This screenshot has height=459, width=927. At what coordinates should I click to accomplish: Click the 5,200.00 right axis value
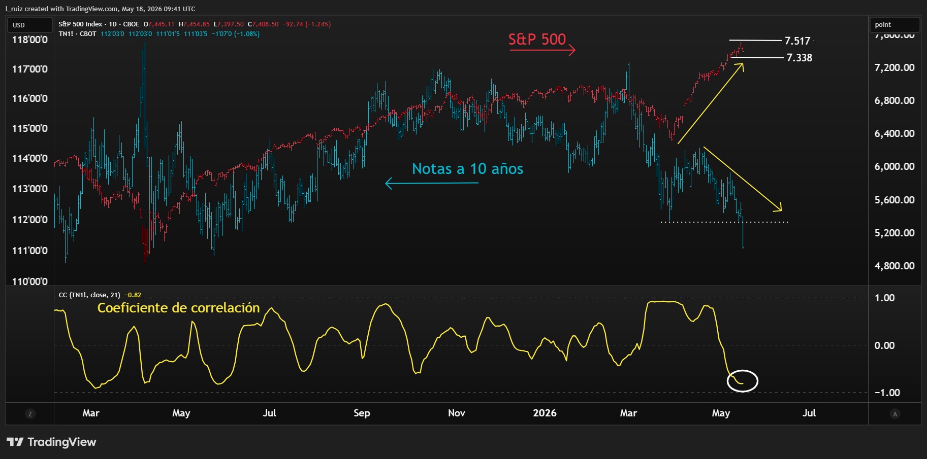pos(894,233)
